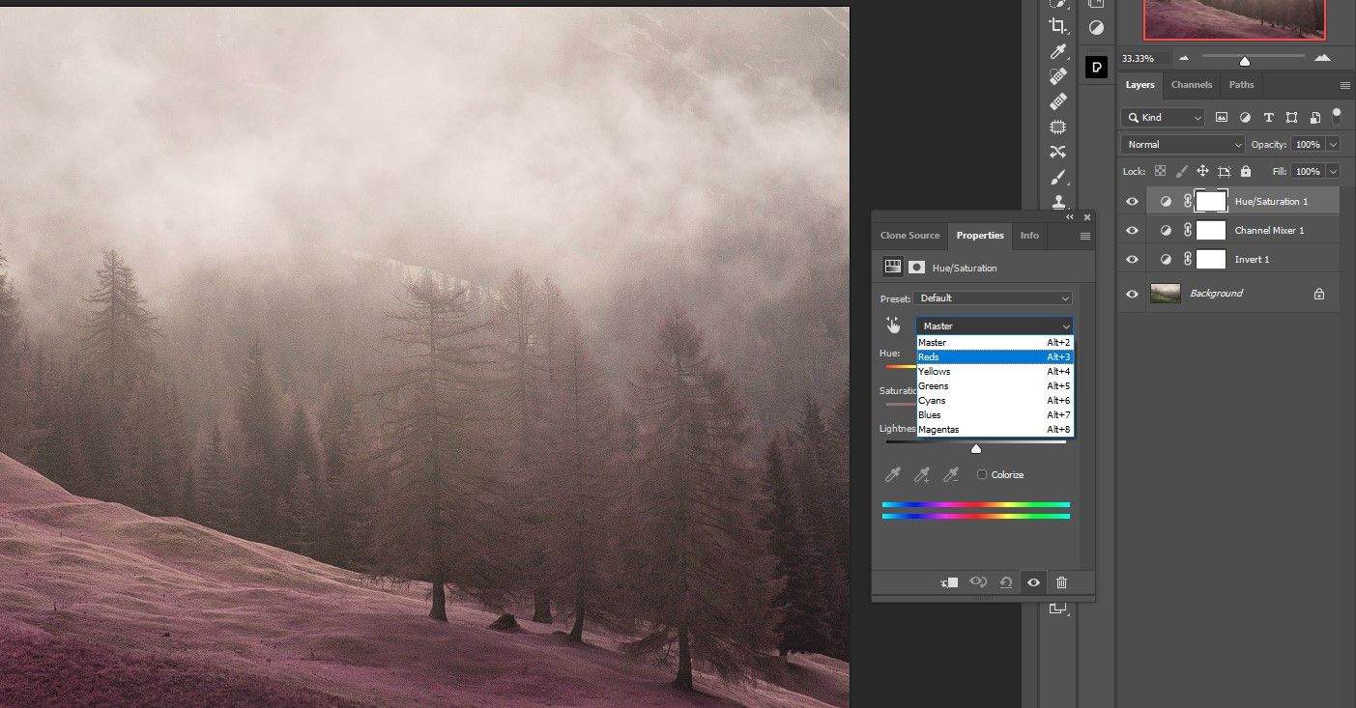Close the Master channel dropdown
This screenshot has width=1356, height=708.
(995, 326)
